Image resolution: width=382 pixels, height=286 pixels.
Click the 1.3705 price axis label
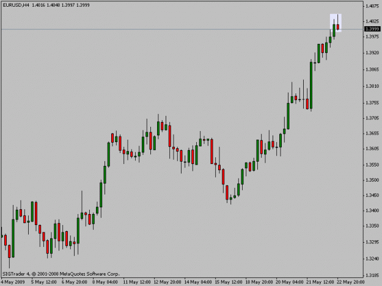click(x=372, y=118)
